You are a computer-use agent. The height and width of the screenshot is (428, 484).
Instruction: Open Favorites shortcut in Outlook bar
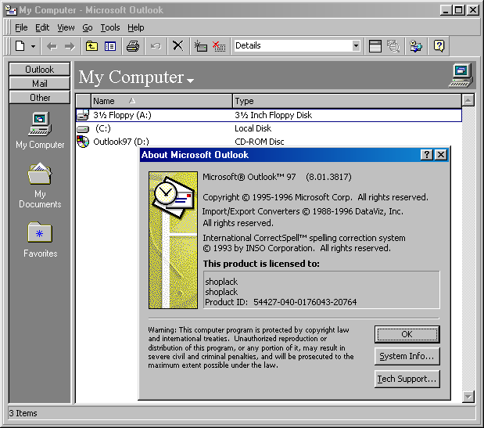pyautogui.click(x=40, y=240)
